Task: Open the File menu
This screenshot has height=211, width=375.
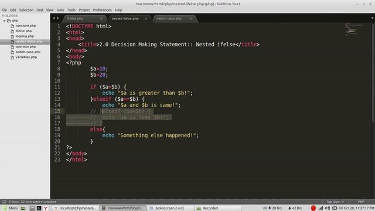Action: (4, 10)
